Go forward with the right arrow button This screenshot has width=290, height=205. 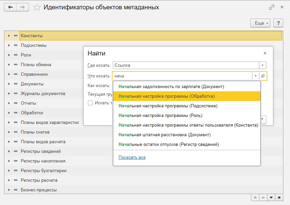tap(23, 7)
